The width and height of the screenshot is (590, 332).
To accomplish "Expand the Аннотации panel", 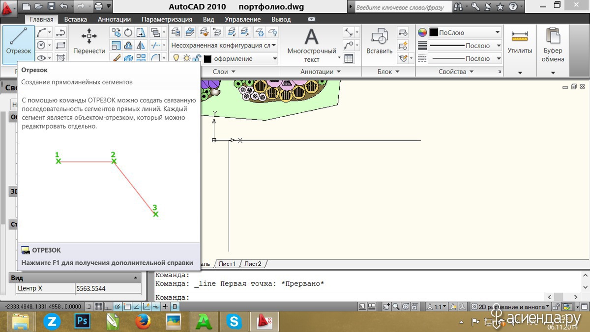I will pyautogui.click(x=320, y=72).
